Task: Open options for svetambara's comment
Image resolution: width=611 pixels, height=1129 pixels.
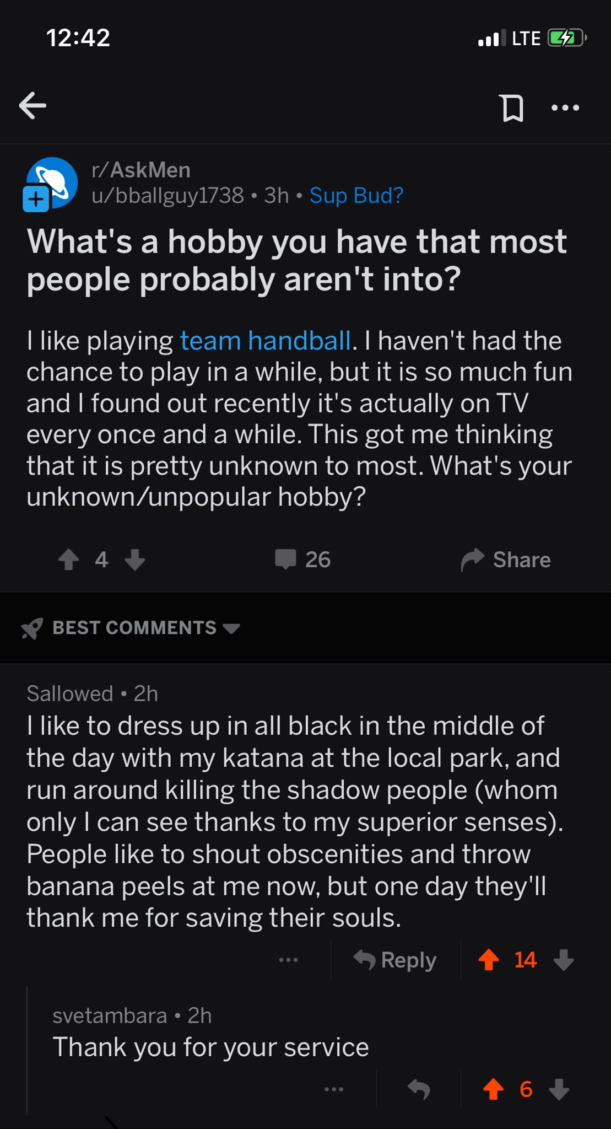Action: (334, 1089)
